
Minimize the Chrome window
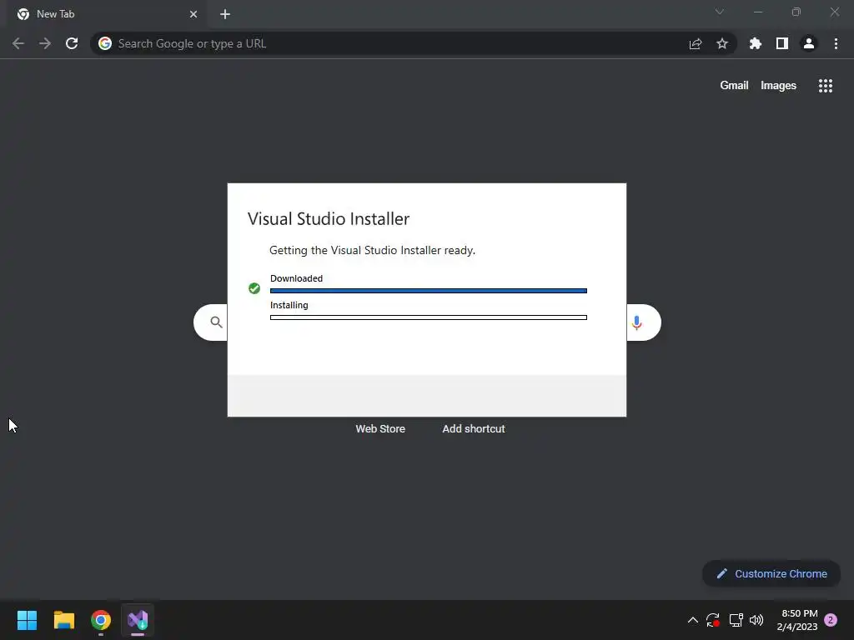[x=758, y=12]
